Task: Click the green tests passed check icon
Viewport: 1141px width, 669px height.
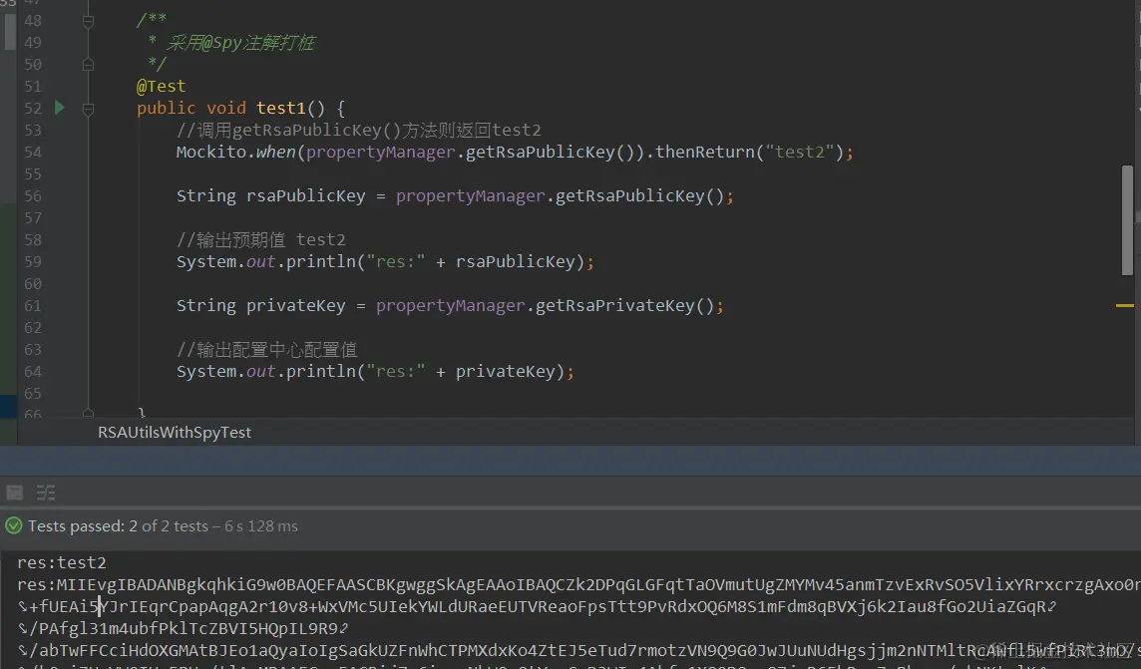Action: click(x=13, y=525)
